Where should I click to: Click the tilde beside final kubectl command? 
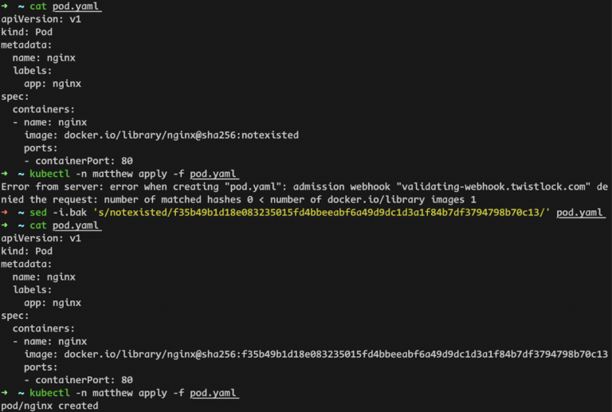tap(21, 393)
